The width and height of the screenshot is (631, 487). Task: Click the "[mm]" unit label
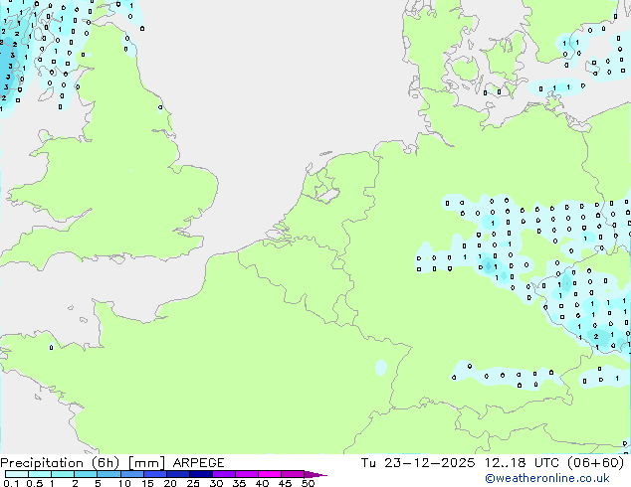(x=146, y=463)
